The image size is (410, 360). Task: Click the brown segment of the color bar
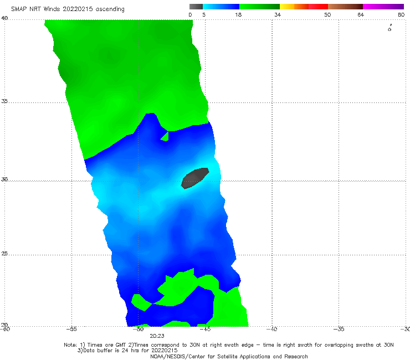tap(345, 7)
